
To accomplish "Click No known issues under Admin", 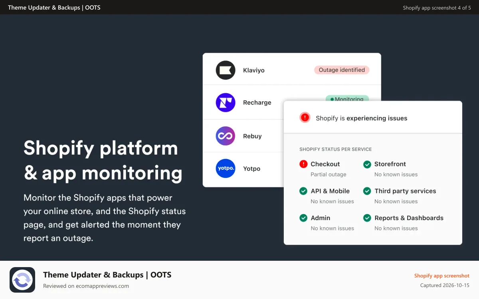I will (333, 228).
